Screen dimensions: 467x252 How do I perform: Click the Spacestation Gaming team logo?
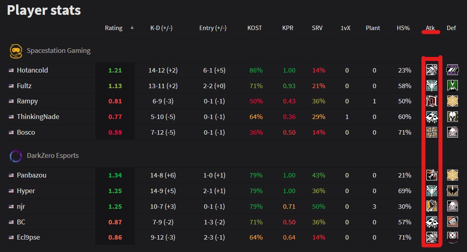[x=16, y=51]
